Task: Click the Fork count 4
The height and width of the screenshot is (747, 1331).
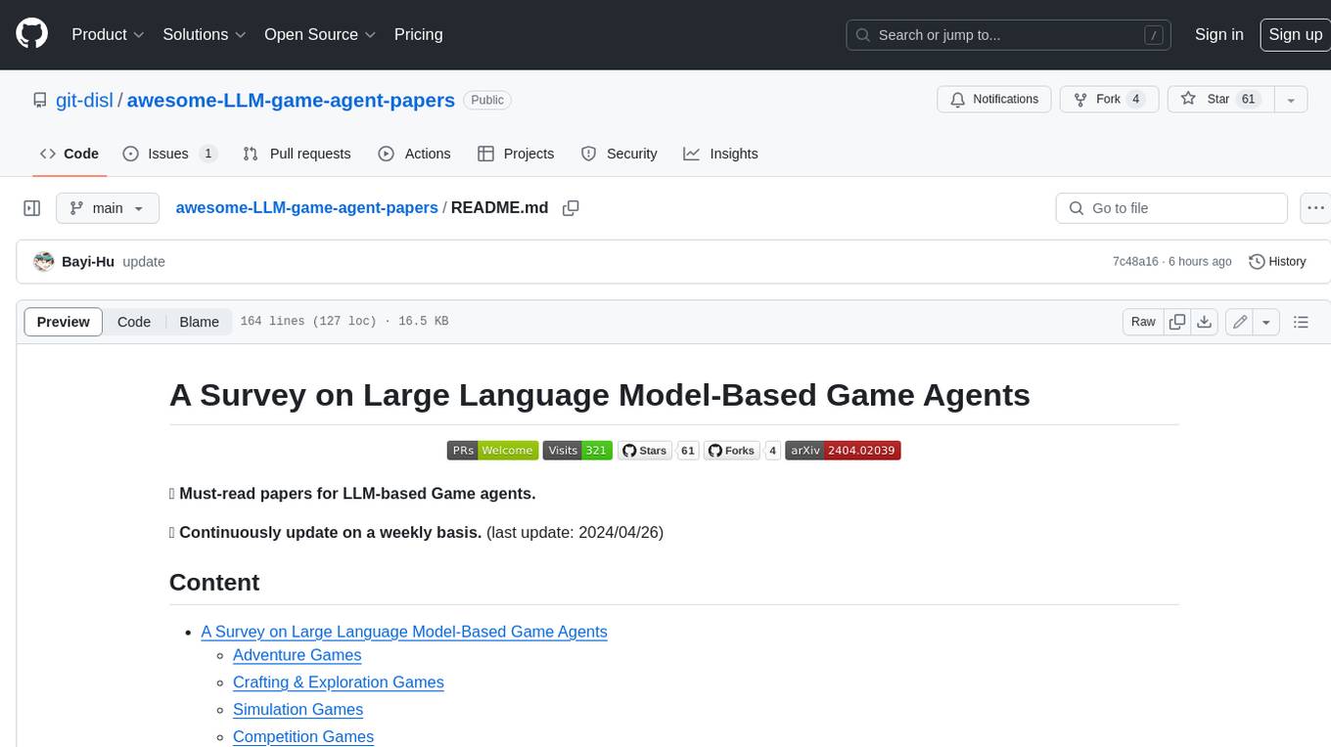Action: (1135, 100)
